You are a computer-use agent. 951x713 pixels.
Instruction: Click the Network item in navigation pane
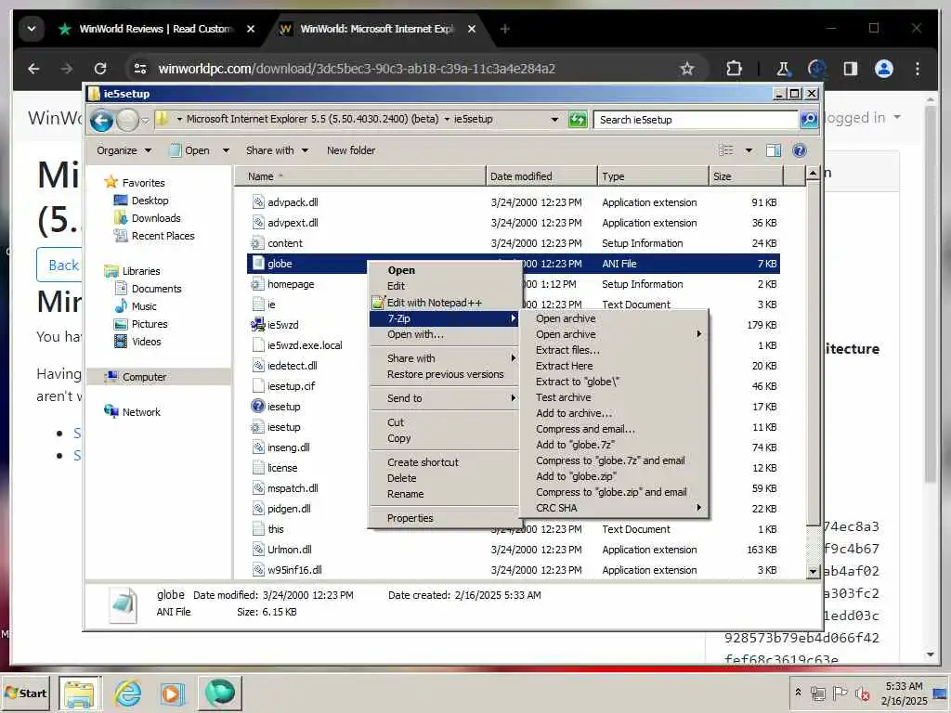(x=141, y=412)
